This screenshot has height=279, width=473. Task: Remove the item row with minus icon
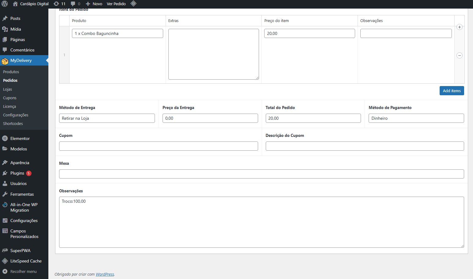[459, 55]
